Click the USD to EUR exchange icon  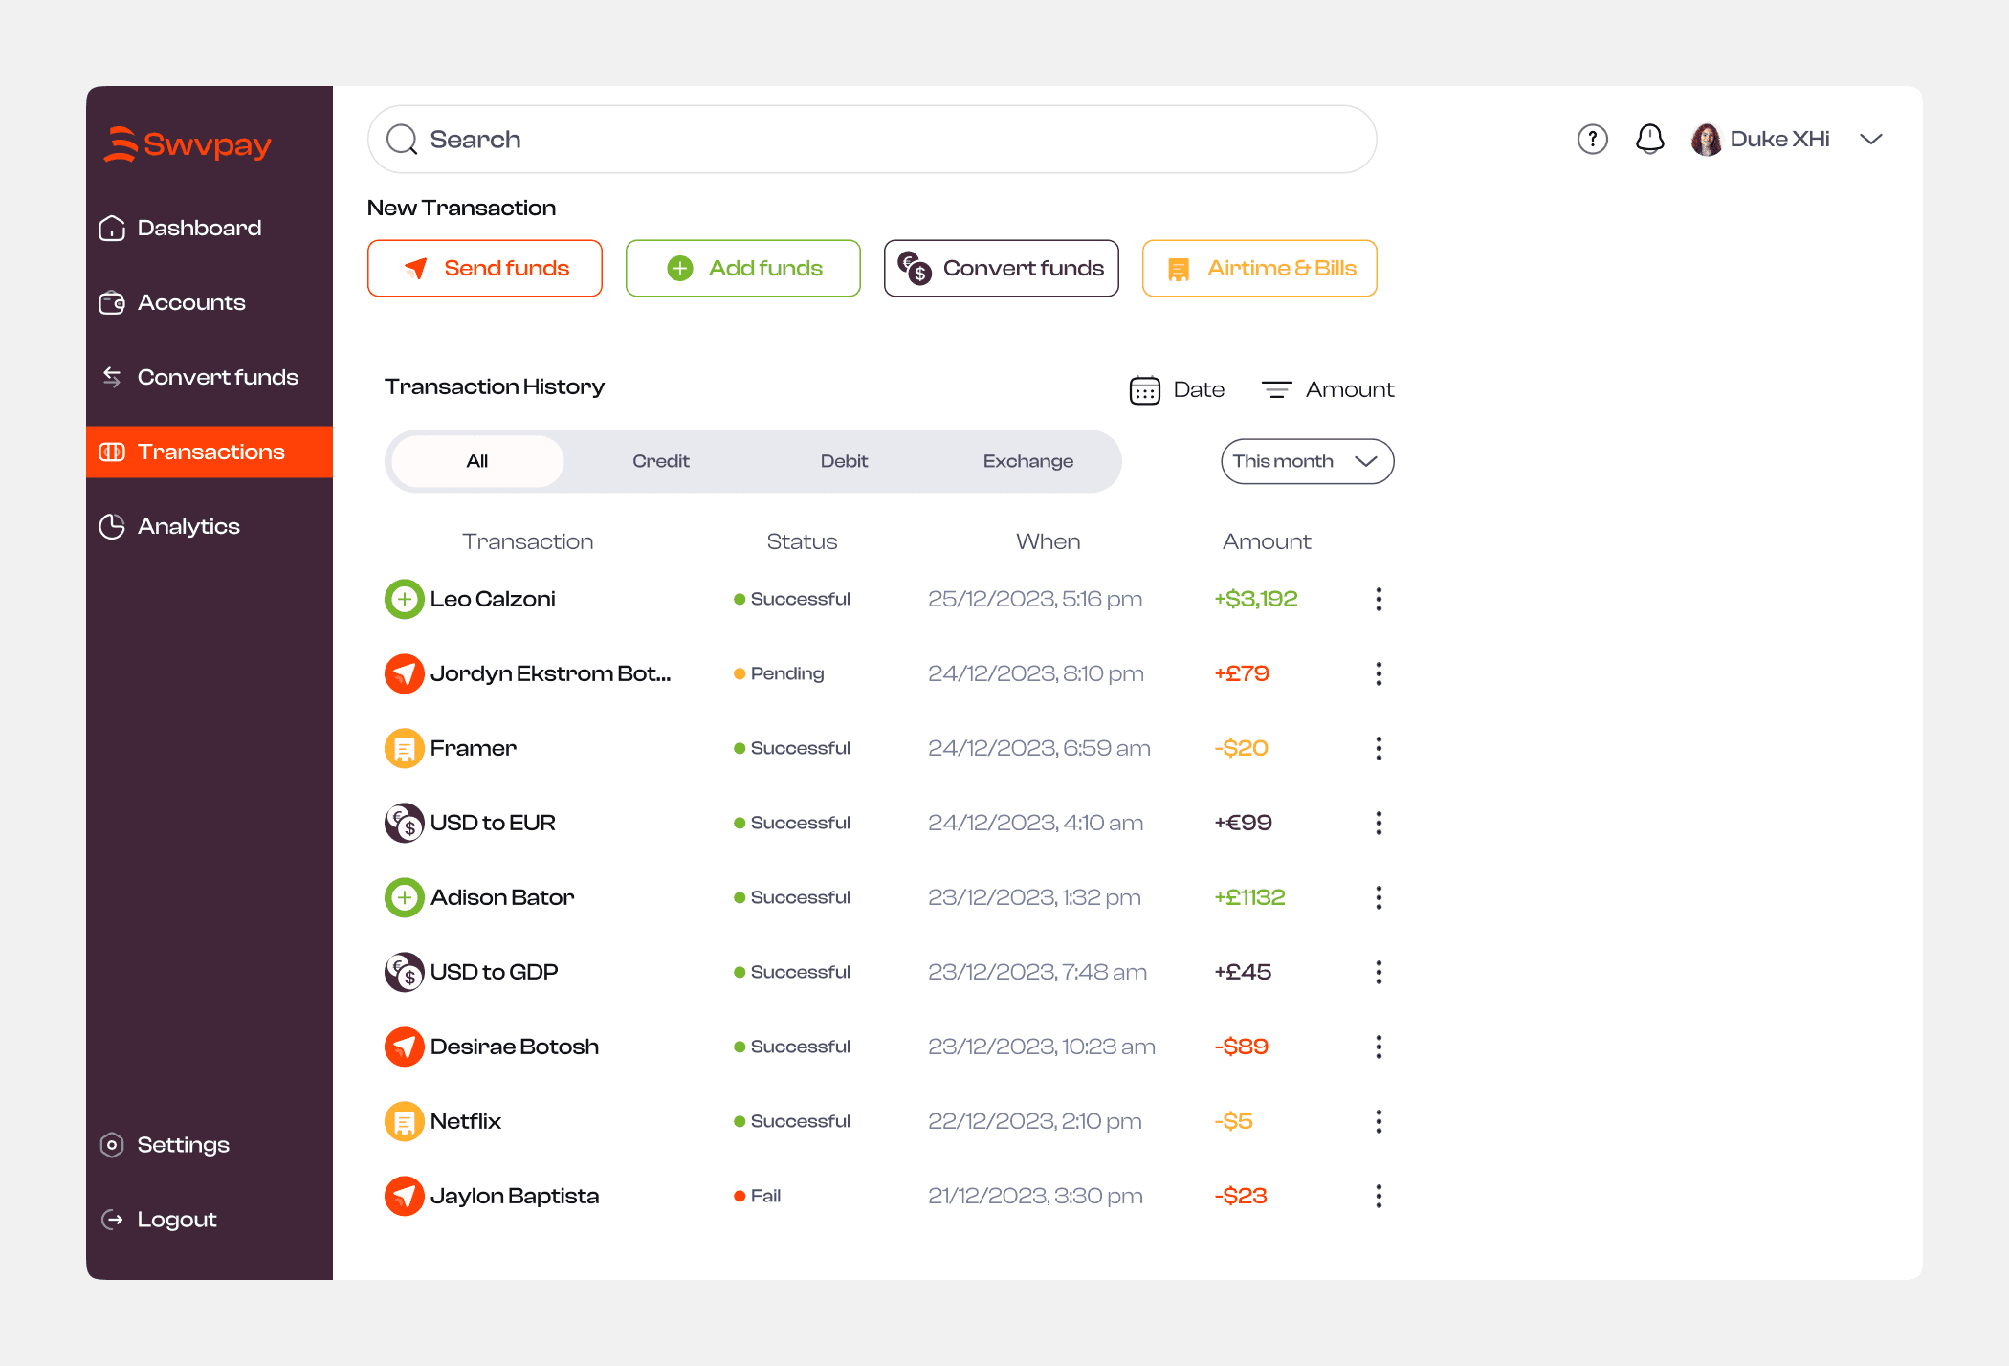(405, 824)
